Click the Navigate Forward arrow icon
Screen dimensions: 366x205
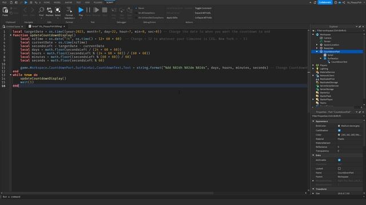click(x=32, y=10)
